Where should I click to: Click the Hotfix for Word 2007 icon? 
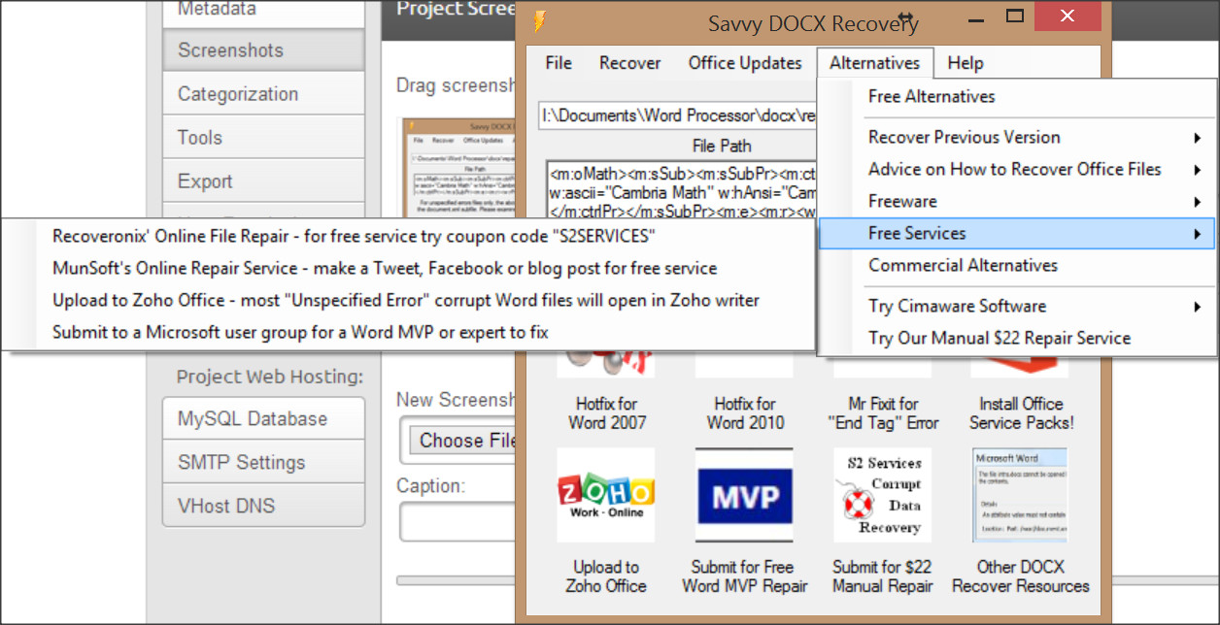(606, 368)
